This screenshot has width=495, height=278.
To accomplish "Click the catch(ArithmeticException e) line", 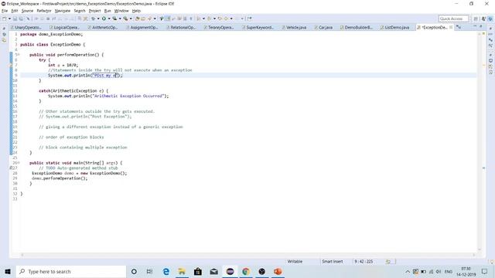I will point(73,91).
